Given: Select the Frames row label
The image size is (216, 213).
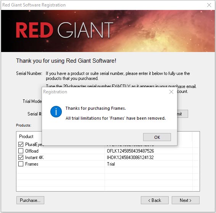Looking at the screenshot, I should 32,164.
